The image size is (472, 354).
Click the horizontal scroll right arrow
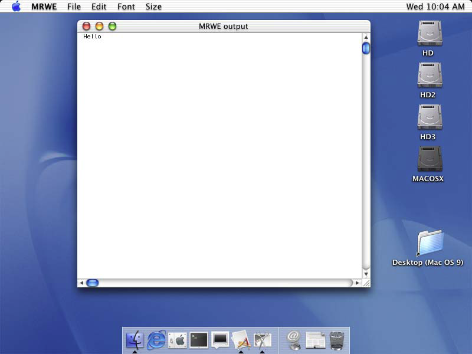coord(358,283)
